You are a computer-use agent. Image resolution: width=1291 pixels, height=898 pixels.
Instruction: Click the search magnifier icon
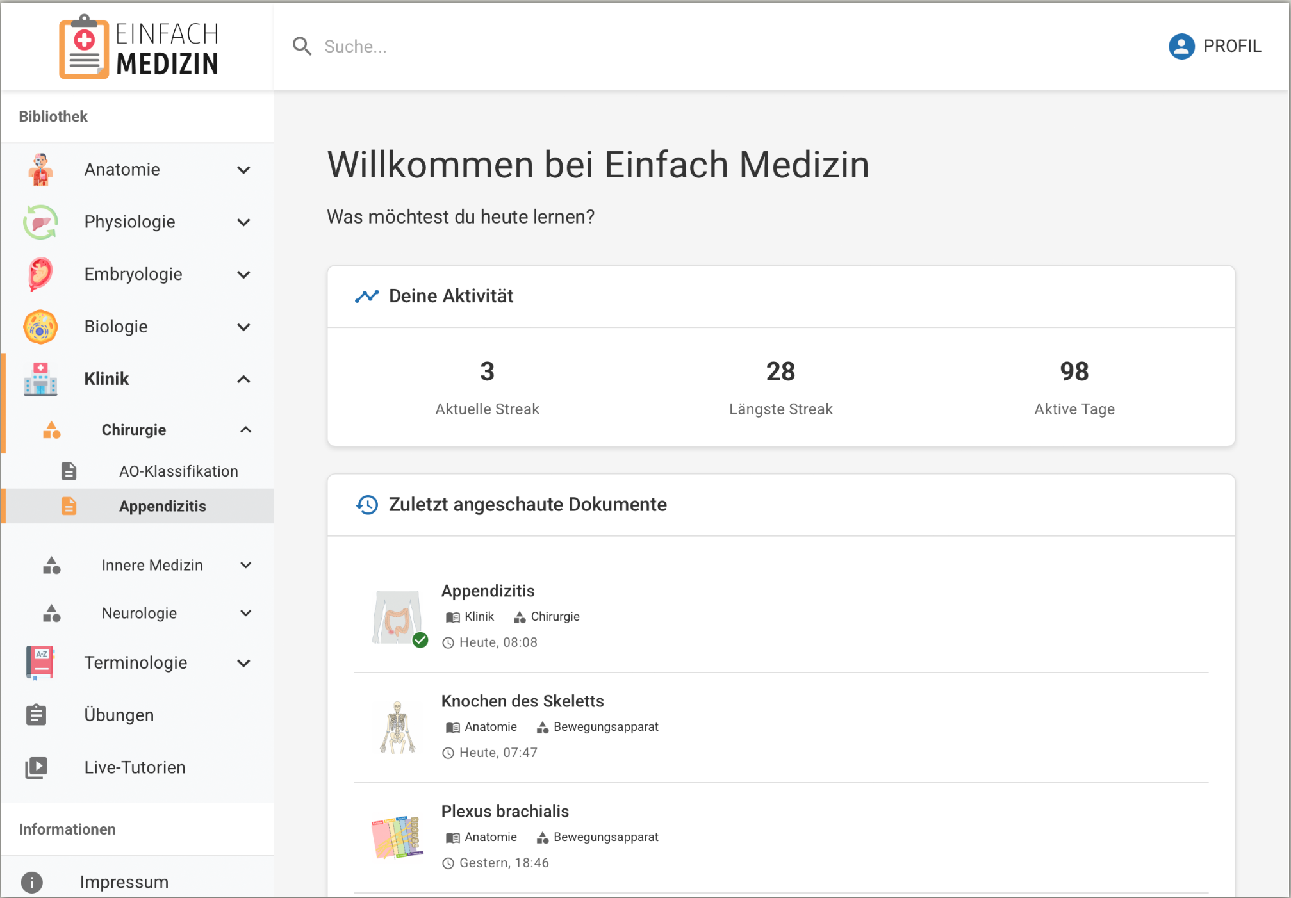302,46
